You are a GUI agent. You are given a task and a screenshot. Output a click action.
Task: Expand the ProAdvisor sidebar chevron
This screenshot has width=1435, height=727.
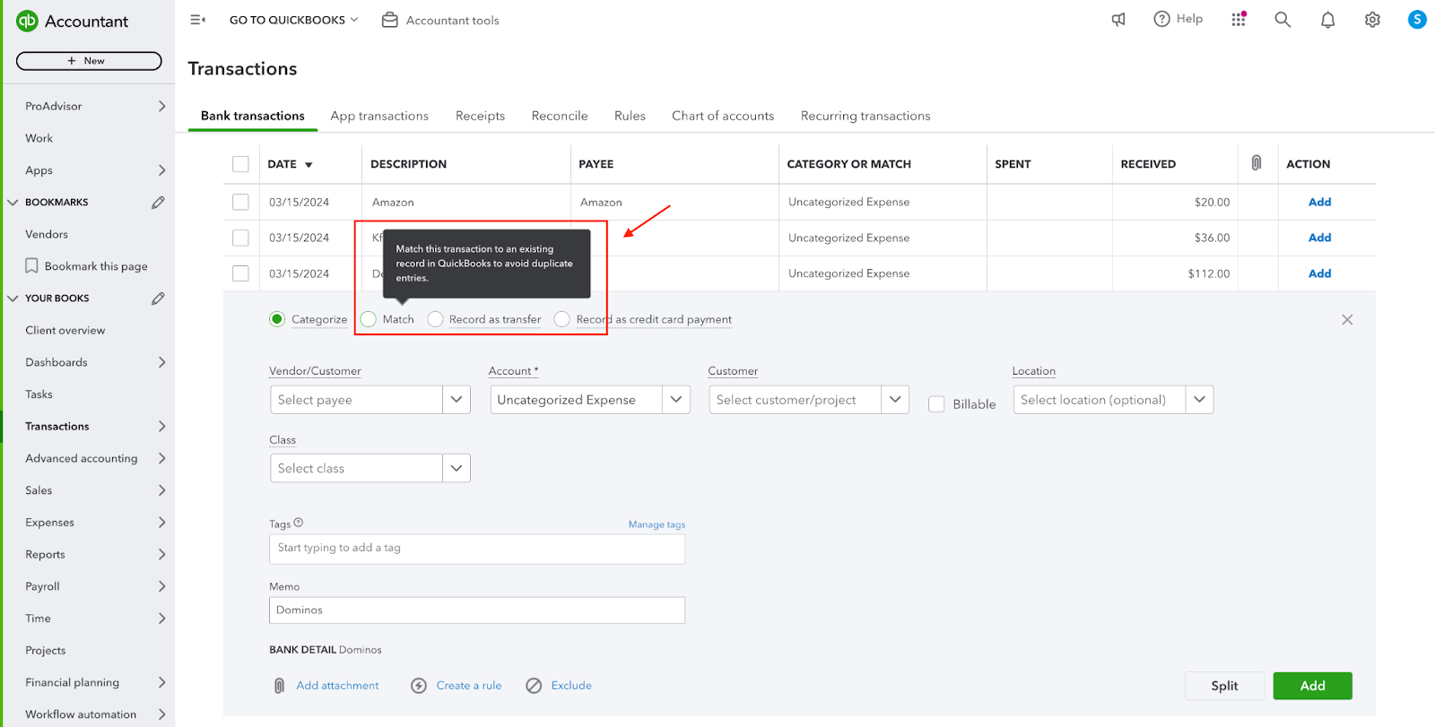click(x=161, y=106)
